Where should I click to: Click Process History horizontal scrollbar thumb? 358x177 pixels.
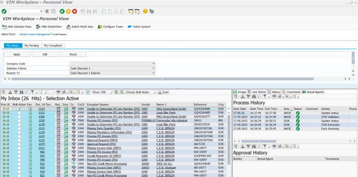click(x=259, y=141)
